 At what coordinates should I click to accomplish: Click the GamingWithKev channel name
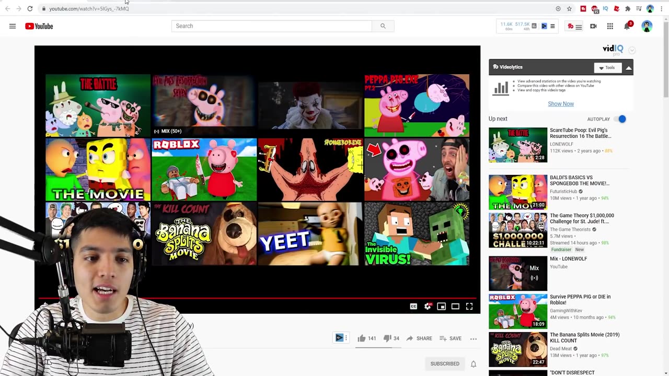click(566, 311)
